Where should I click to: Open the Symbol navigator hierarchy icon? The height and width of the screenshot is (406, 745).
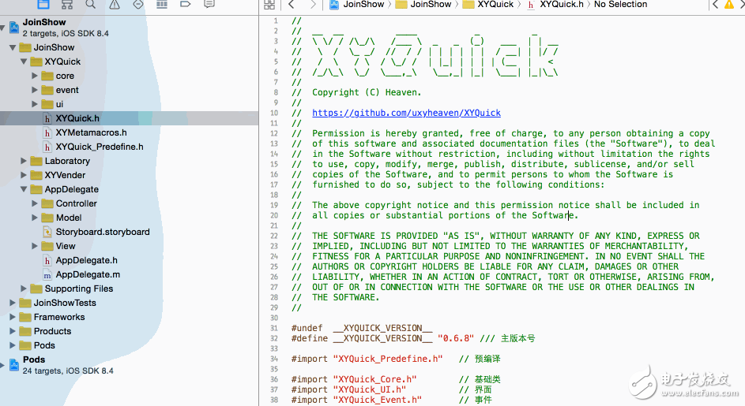click(67, 4)
